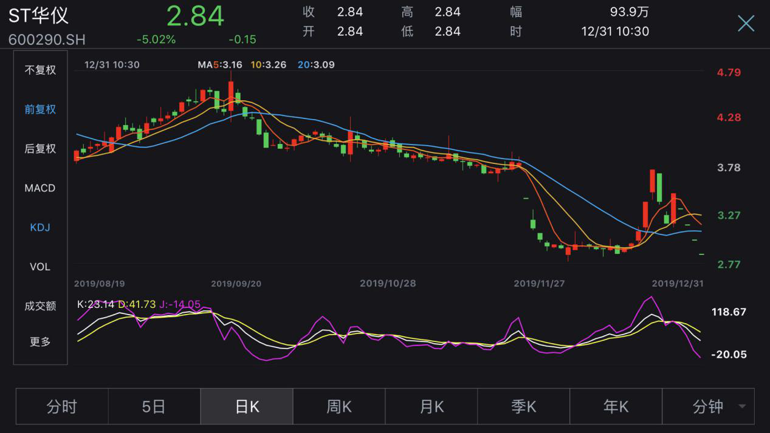
Task: Expand the 分钟 minute interval dropdown
Action: [x=708, y=406]
